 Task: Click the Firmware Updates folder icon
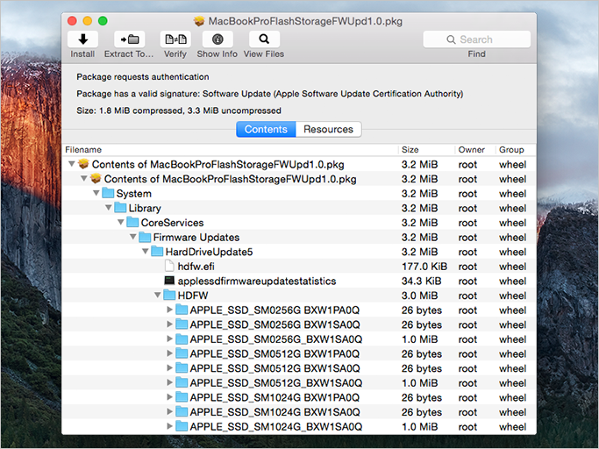145,237
